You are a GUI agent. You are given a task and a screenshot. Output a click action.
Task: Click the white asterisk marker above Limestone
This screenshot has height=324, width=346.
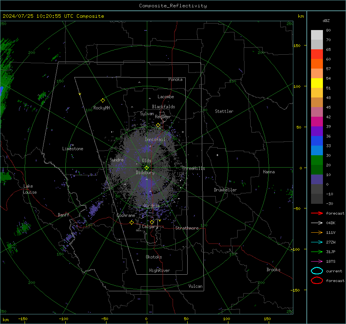point(73,145)
